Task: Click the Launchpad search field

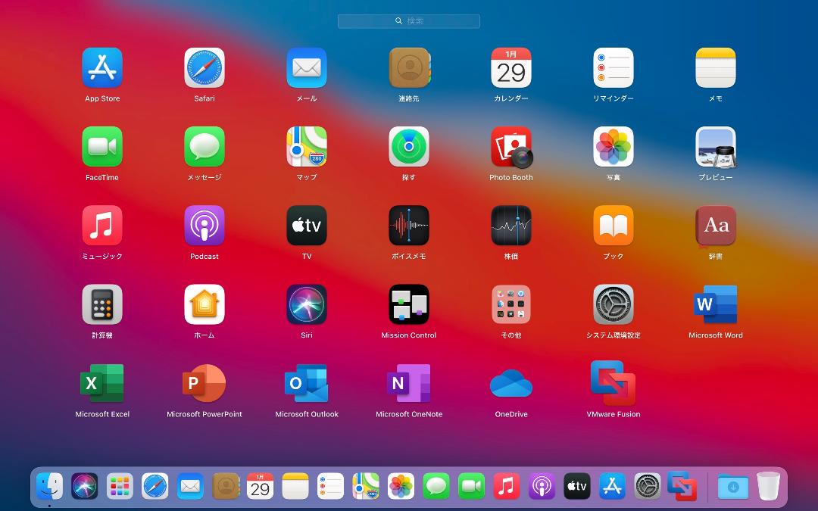Action: (408, 21)
